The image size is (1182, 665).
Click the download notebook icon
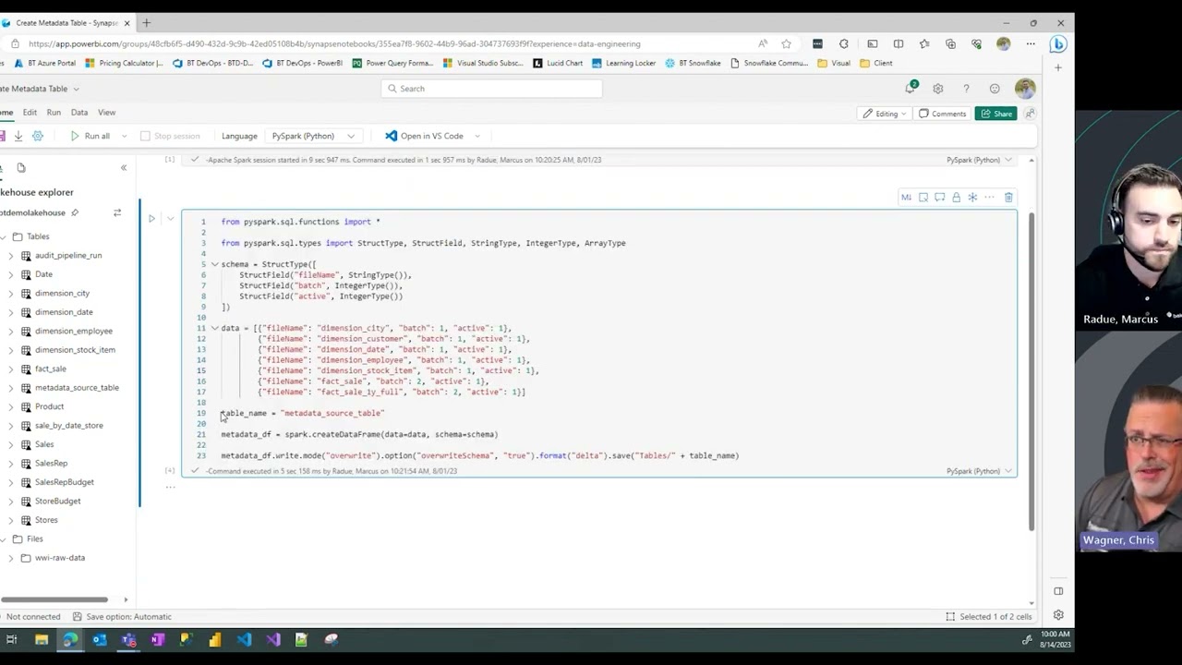point(18,136)
